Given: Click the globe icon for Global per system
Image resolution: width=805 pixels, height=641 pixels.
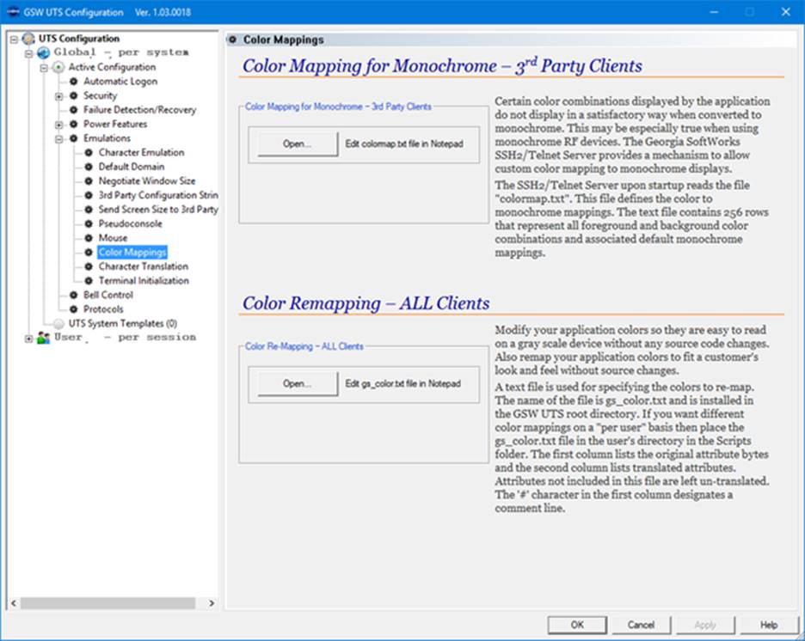Looking at the screenshot, I should point(44,52).
